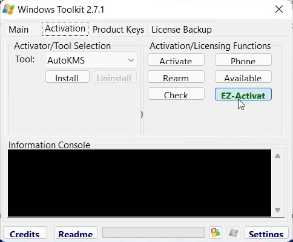Open the Office Toolkit icon in bottom bar
This screenshot has height=242, width=293.
(x=216, y=233)
